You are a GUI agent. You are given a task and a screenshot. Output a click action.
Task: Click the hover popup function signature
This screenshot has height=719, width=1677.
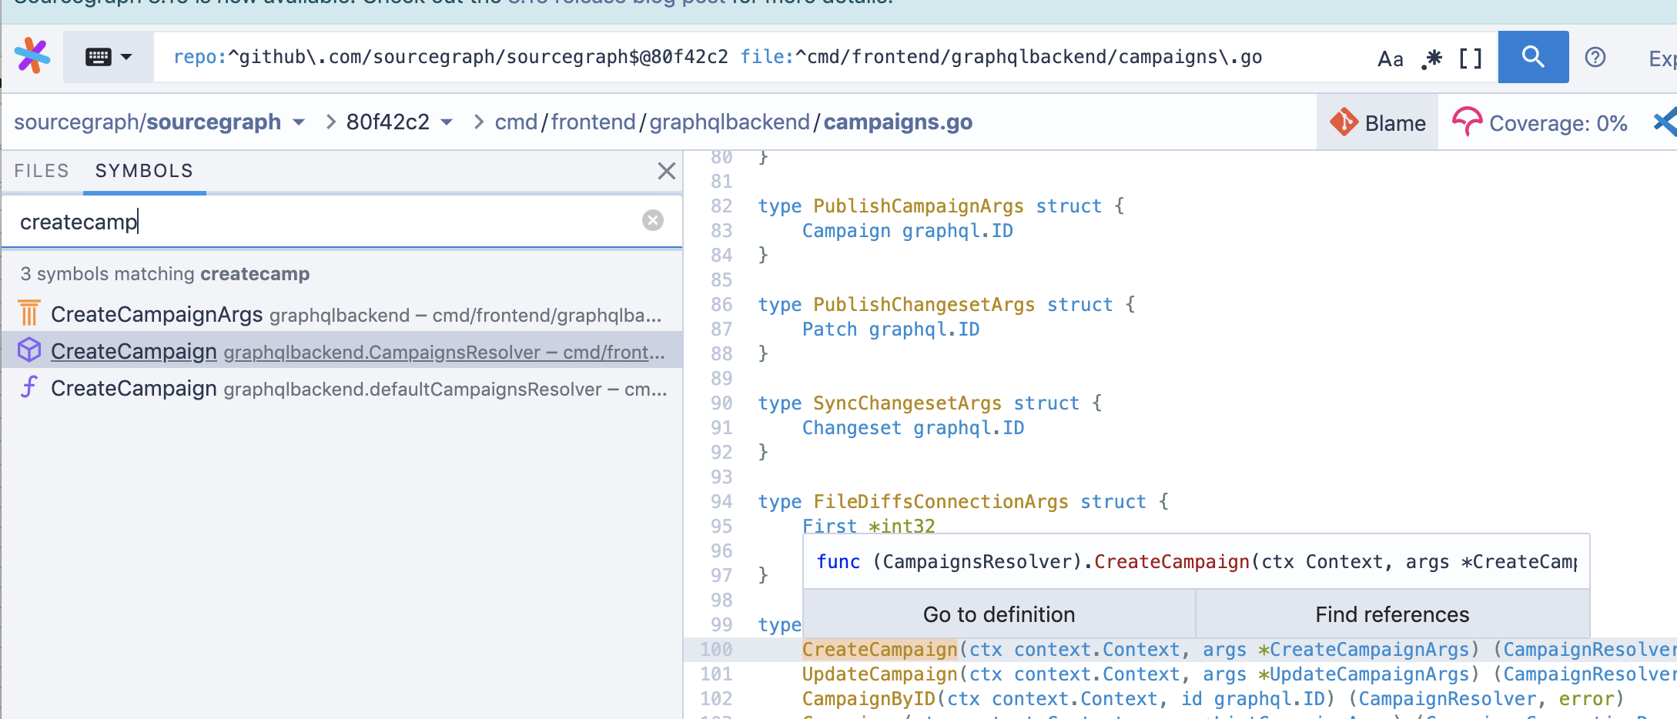pyautogui.click(x=1196, y=562)
